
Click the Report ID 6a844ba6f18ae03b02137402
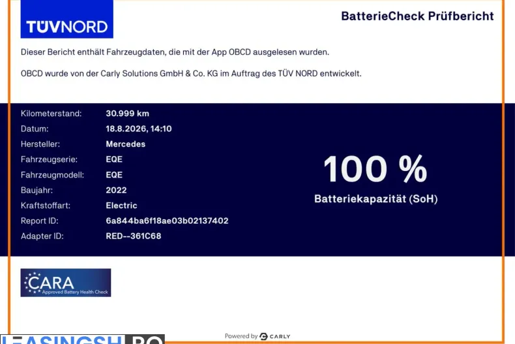tap(167, 221)
